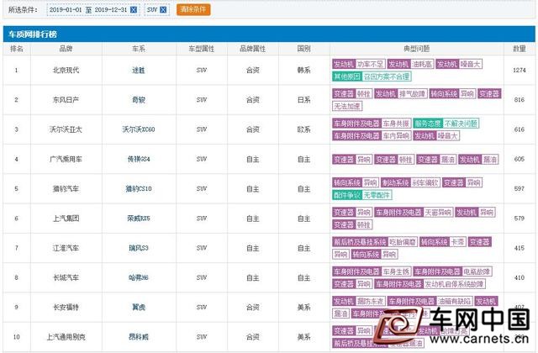Click the 变速器 顿挫 tag in 奇骏 row
Viewport: 538px width, 353px height.
tap(352, 93)
